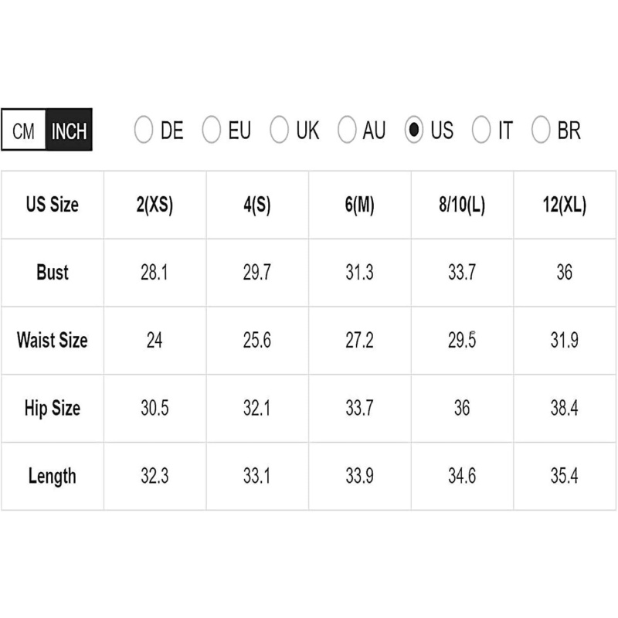Select the DE size region radio button
This screenshot has height=618, width=618.
(144, 130)
